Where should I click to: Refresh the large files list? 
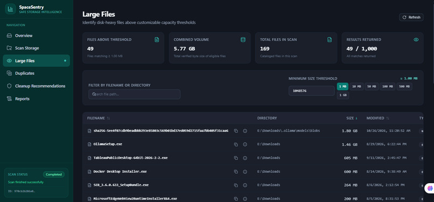point(411,17)
